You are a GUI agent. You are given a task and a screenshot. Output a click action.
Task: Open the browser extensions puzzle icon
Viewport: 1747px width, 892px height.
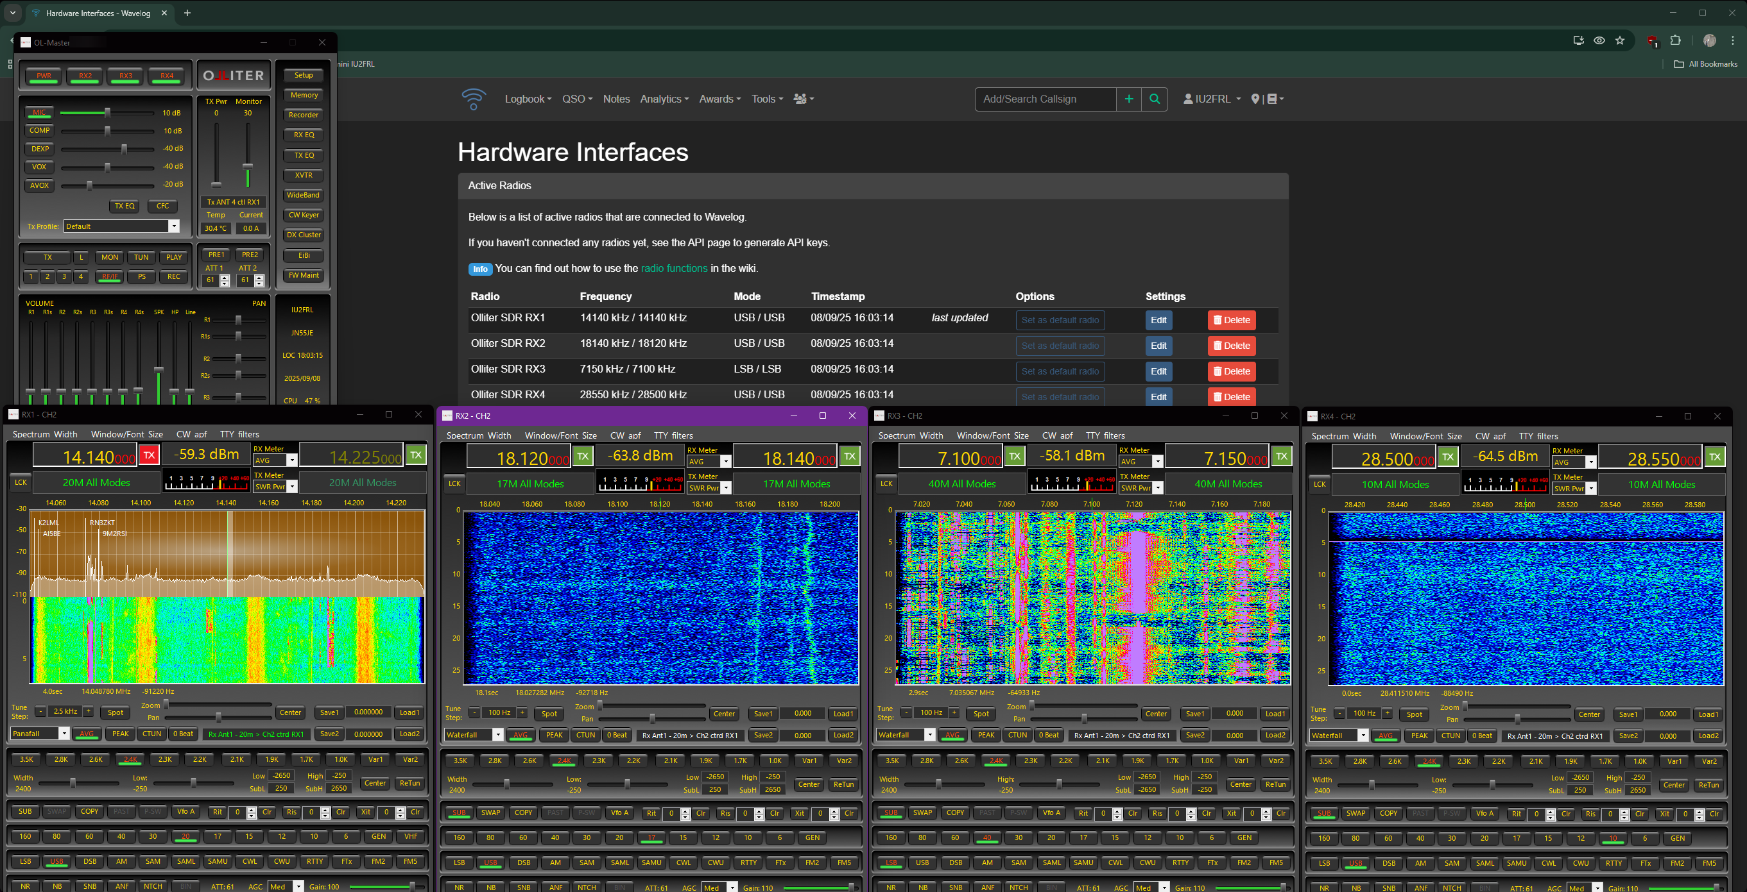(x=1675, y=40)
